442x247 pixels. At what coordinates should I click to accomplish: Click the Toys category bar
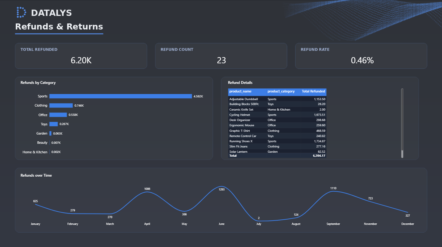[x=54, y=124]
